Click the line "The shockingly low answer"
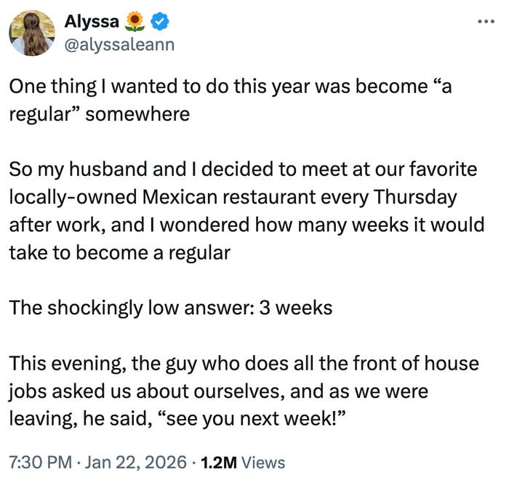This screenshot has width=509, height=483. point(170,308)
